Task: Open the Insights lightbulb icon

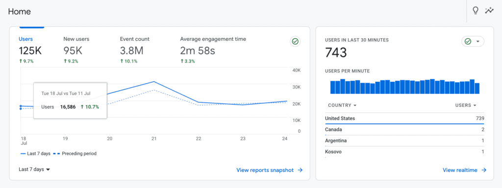Action: [476, 11]
